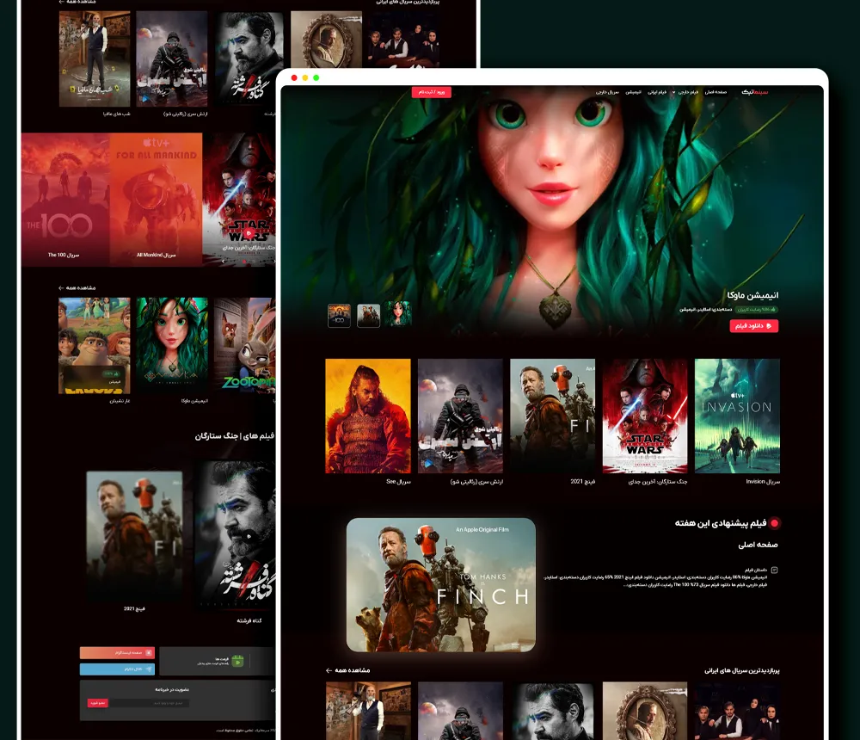
Task: Click 'شب های مافیا' caption in back window
Action: (x=116, y=114)
